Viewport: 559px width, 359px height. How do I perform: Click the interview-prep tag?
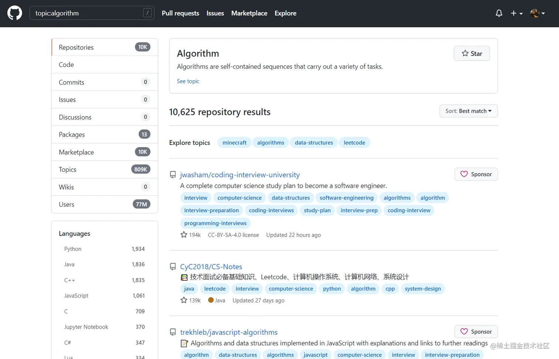click(359, 210)
